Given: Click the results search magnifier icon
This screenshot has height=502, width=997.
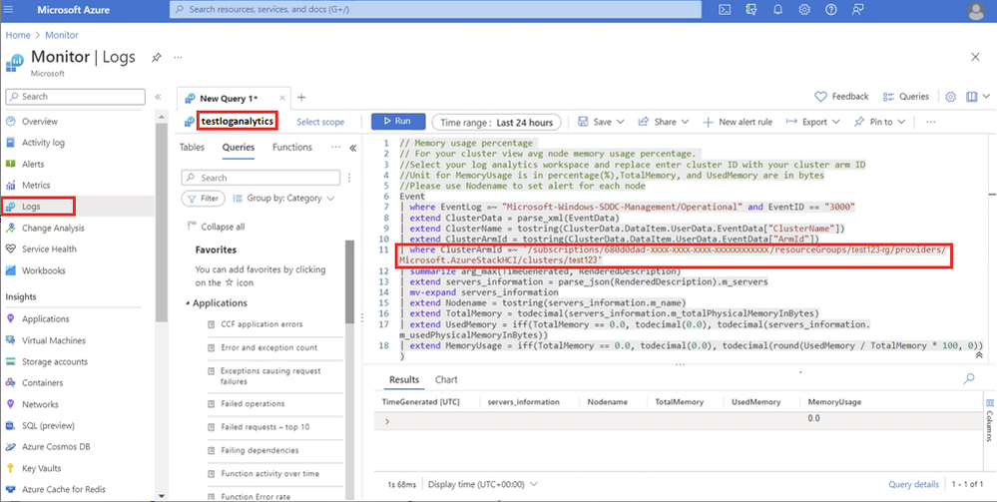Looking at the screenshot, I should tap(969, 379).
